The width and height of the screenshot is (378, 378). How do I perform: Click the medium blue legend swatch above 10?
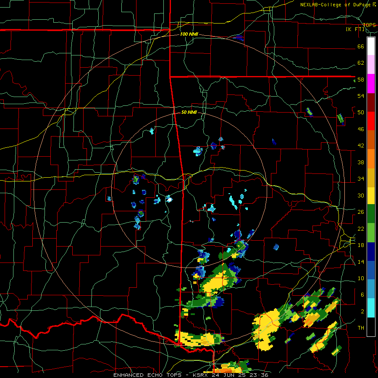[371, 270]
